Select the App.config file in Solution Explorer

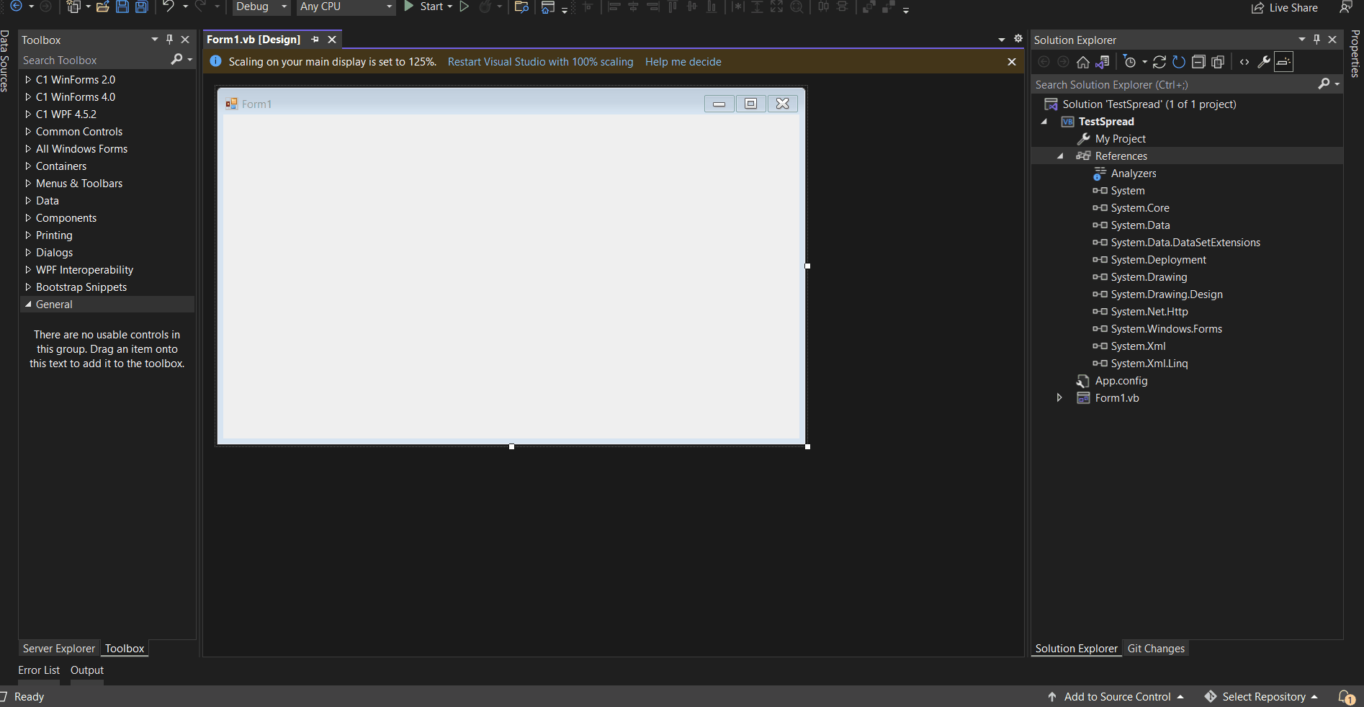[1121, 381]
